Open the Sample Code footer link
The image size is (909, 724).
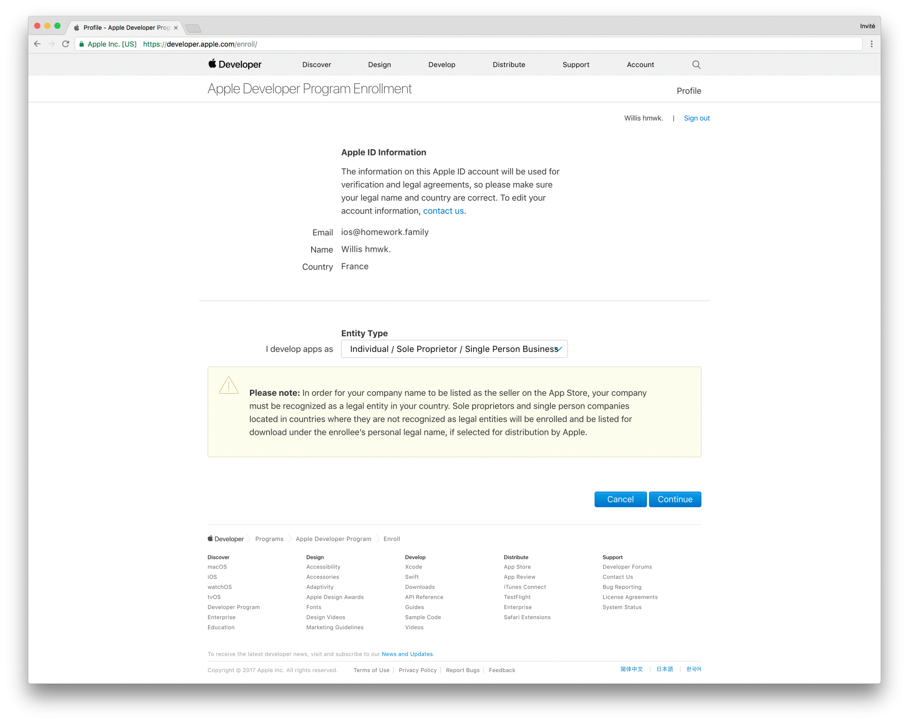point(423,617)
